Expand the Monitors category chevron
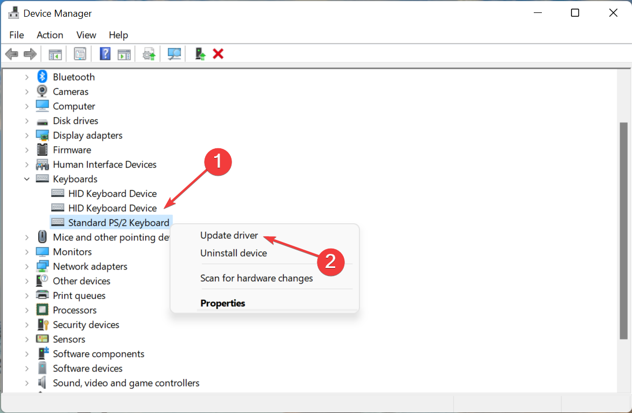Screen dimensions: 632x413 [26, 252]
